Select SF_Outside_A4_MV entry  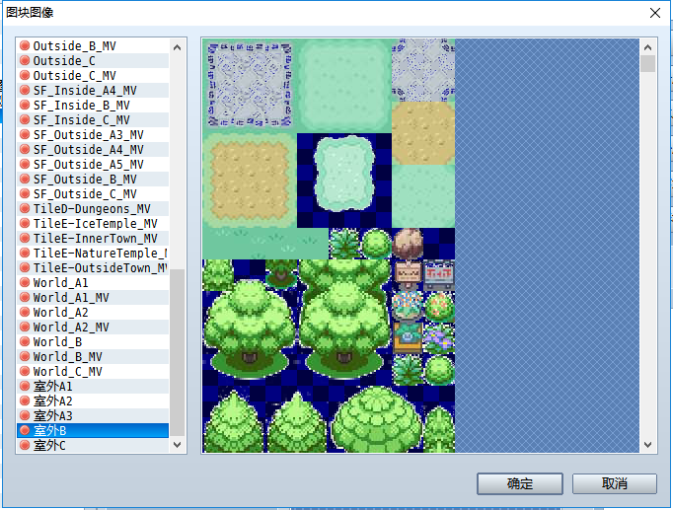point(93,149)
